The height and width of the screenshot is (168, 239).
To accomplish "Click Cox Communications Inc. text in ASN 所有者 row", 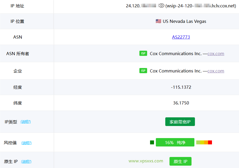I will click(x=176, y=54).
